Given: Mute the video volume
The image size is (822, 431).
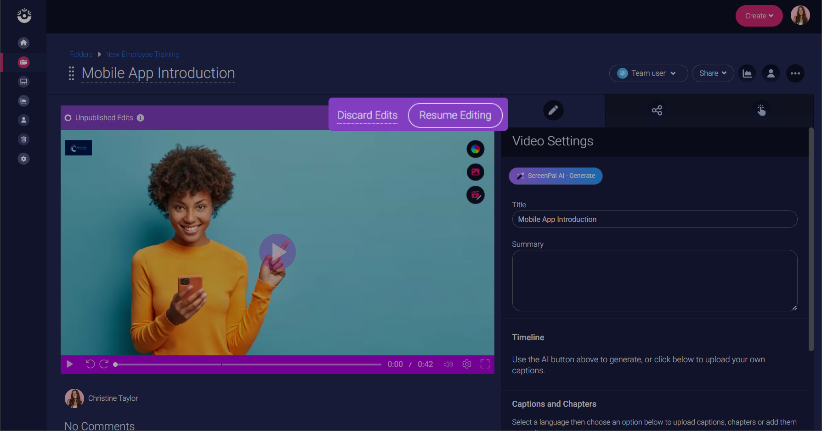Looking at the screenshot, I should 448,364.
